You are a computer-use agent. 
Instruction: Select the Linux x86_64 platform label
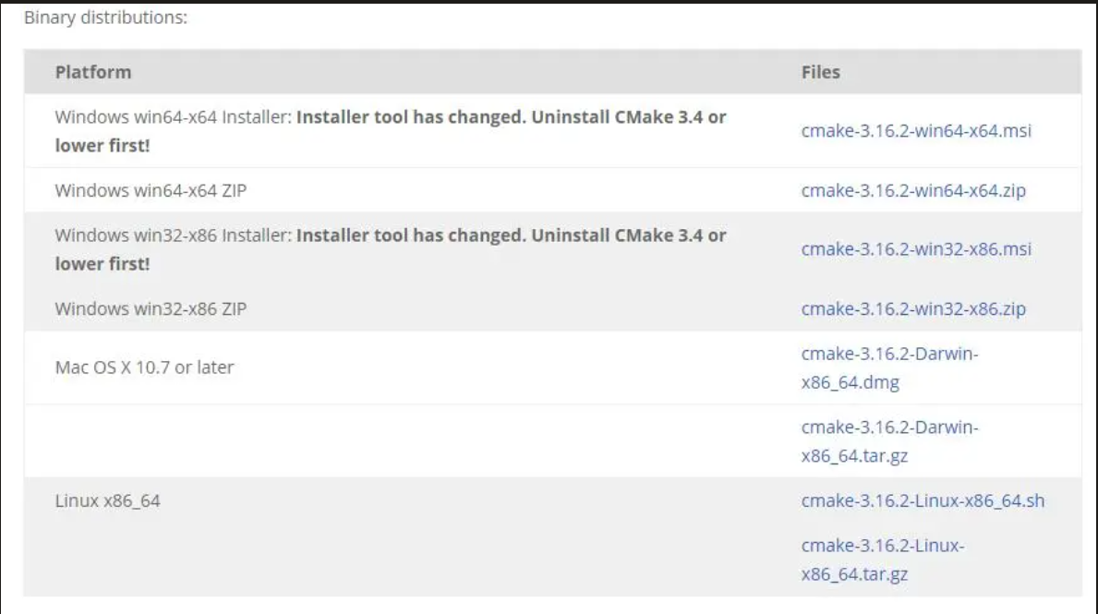click(107, 500)
